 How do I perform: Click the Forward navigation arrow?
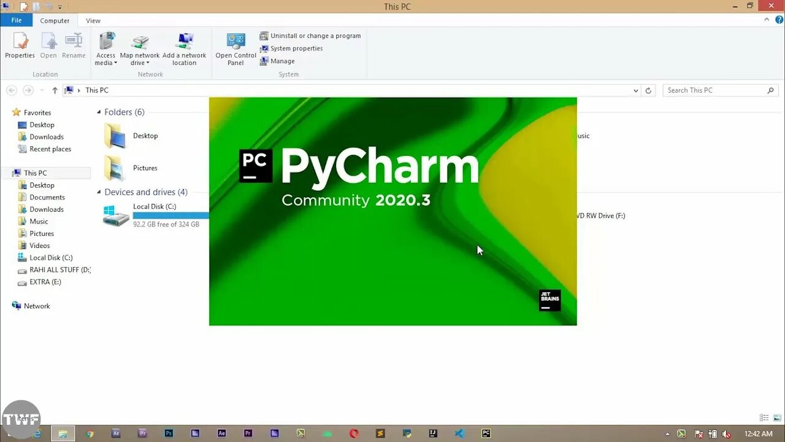[28, 90]
